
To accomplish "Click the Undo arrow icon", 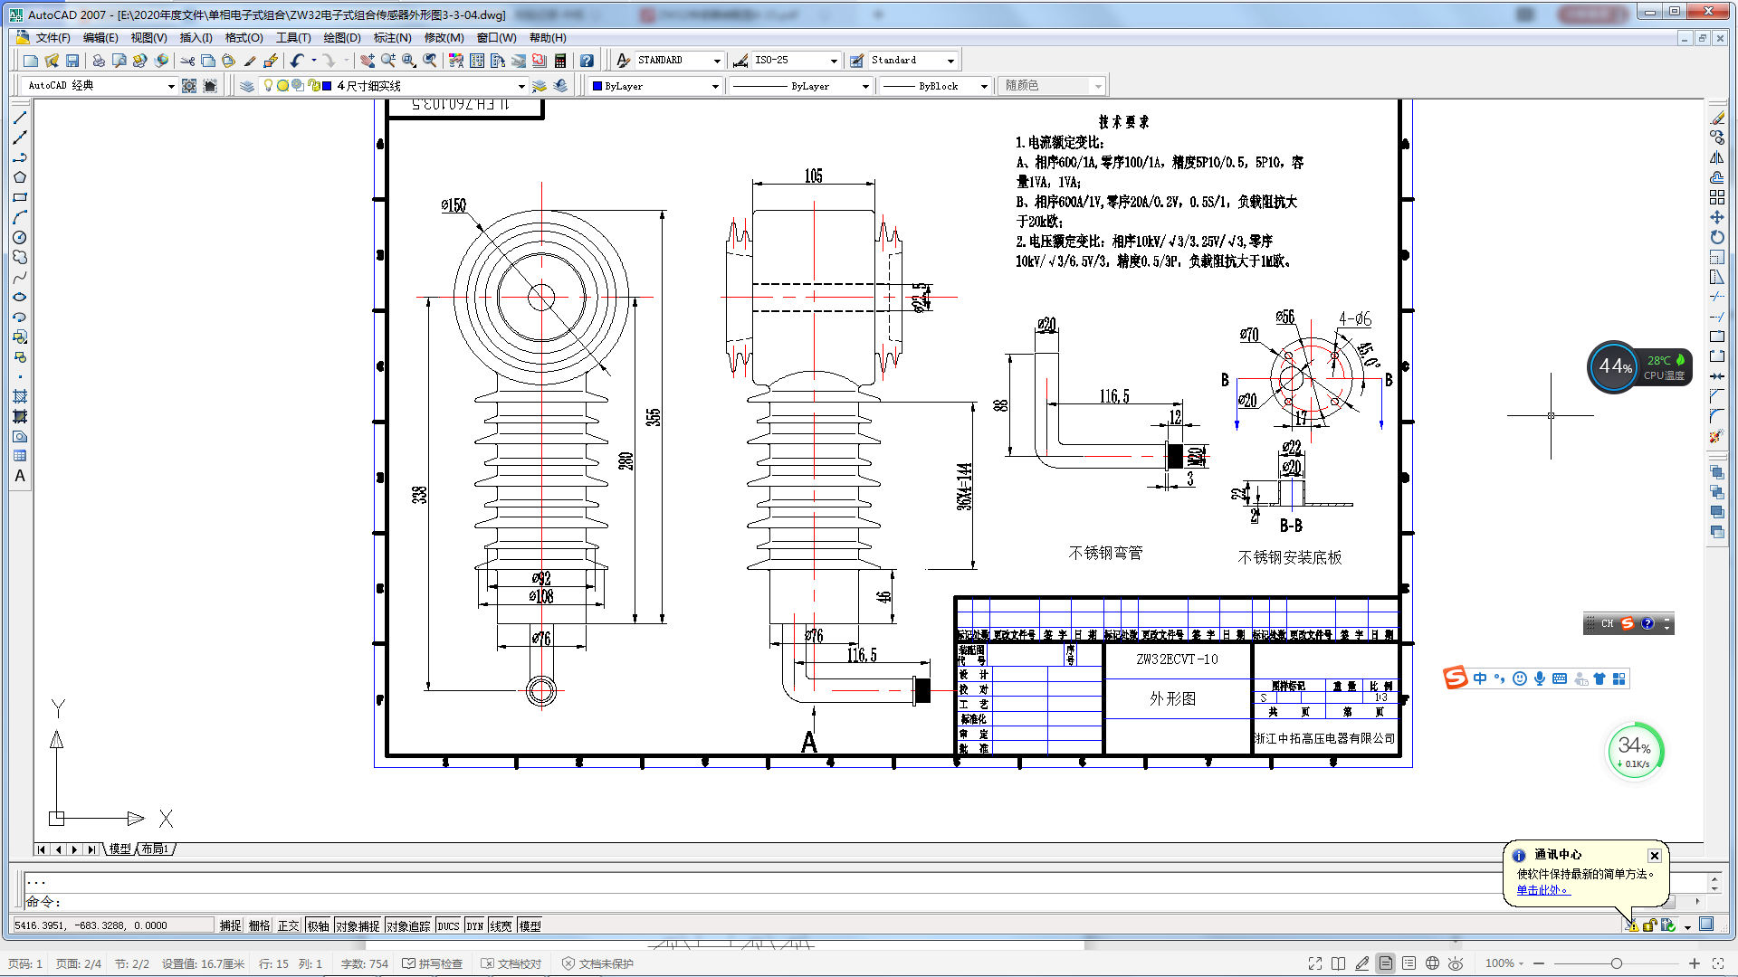I will coord(297,61).
